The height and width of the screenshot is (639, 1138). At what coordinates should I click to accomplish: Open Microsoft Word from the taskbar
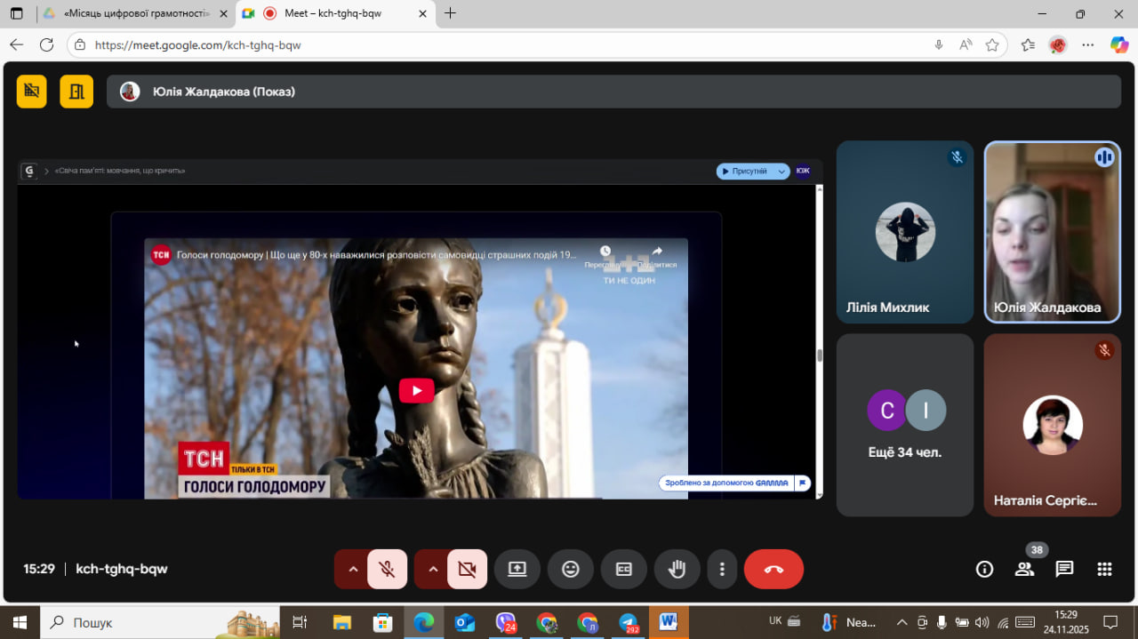pyautogui.click(x=668, y=622)
